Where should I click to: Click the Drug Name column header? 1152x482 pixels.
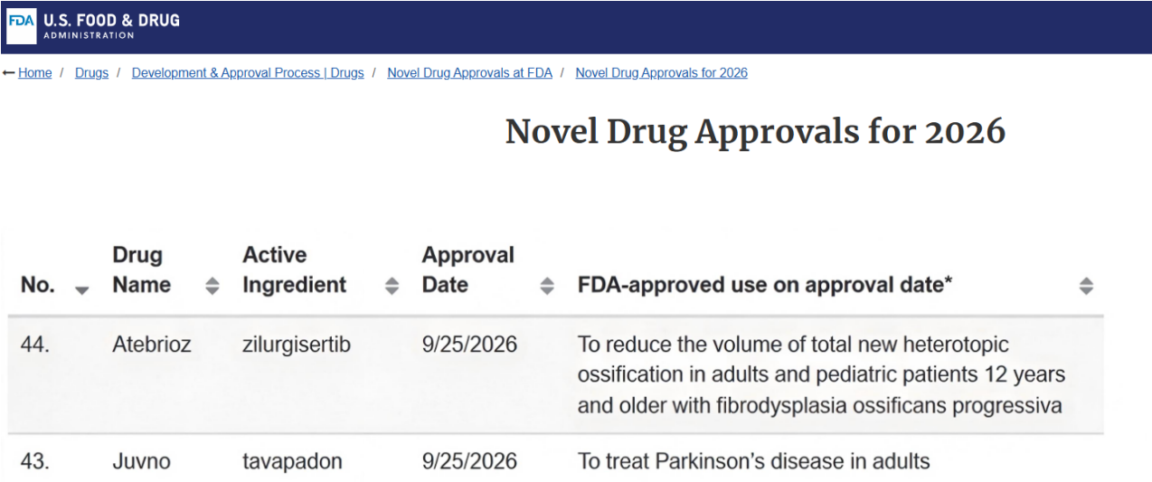click(141, 269)
